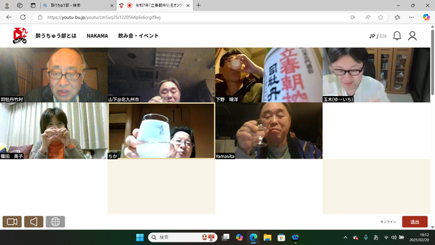This screenshot has width=435, height=245.
Task: Add page to favorites star icon
Action: (x=381, y=17)
